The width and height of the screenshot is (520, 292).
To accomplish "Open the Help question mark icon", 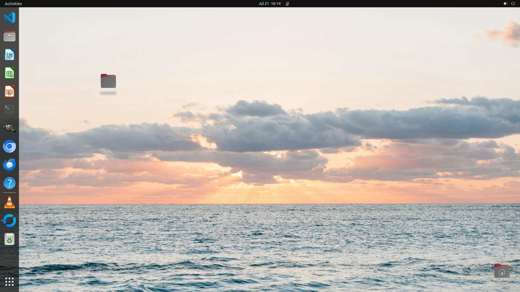I will pyautogui.click(x=9, y=183).
